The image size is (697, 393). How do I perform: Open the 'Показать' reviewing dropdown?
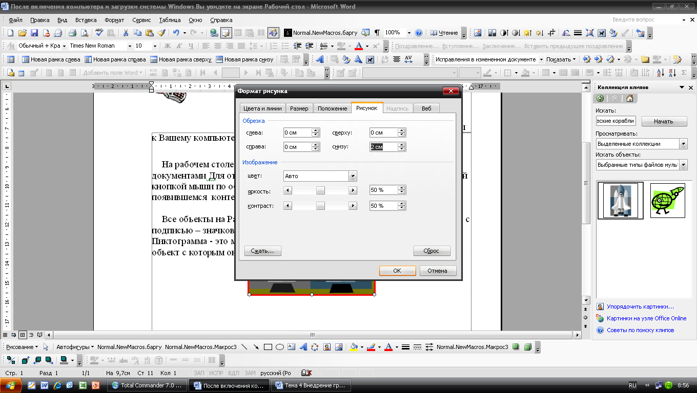coord(561,59)
